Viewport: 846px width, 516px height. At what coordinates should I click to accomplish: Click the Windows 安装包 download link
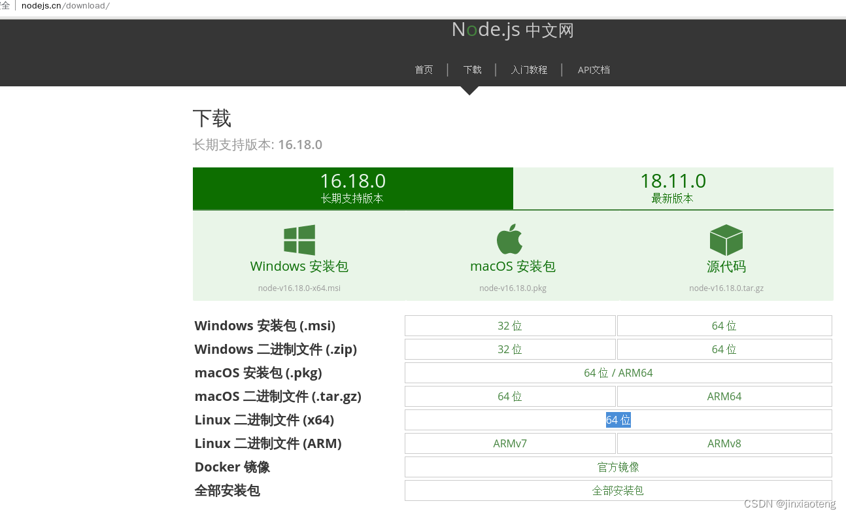click(x=299, y=266)
